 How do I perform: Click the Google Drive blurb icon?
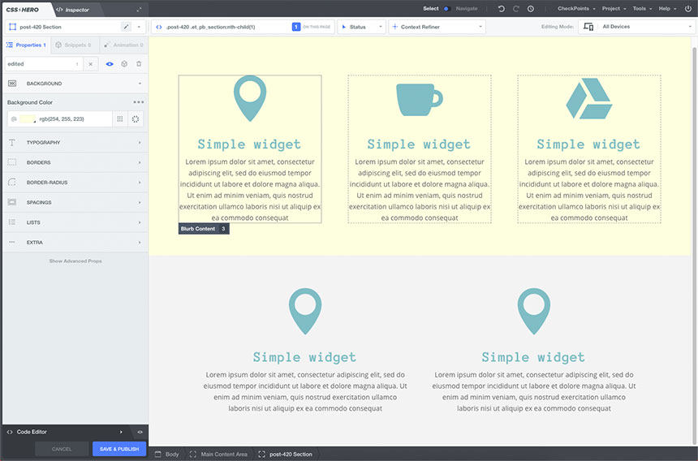pos(589,99)
